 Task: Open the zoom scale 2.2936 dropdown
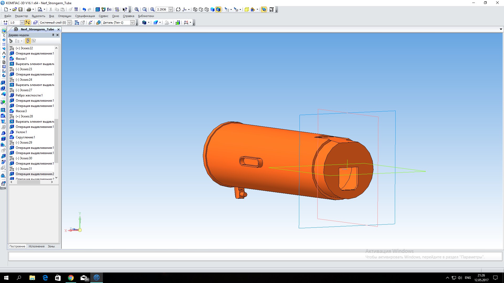(x=171, y=9)
